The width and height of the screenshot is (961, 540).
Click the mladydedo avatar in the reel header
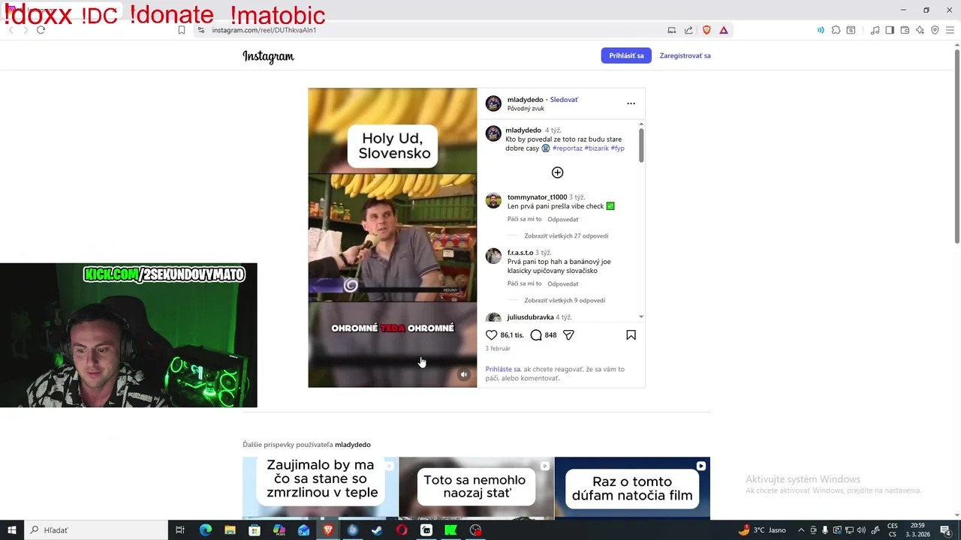coord(493,103)
